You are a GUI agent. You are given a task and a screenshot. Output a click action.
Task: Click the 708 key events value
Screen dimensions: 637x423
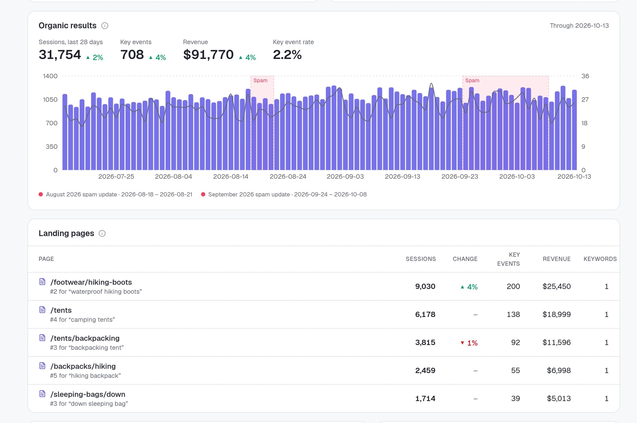click(x=132, y=55)
